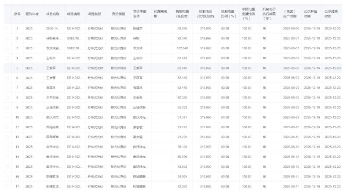Select the radio button for row 5
The image size is (347, 192).
[x=7, y=68]
